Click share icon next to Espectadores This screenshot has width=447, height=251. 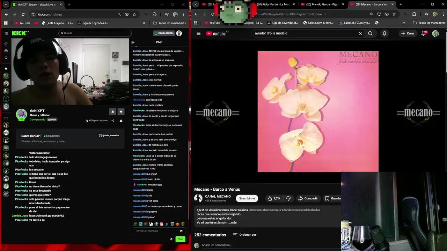(112, 121)
